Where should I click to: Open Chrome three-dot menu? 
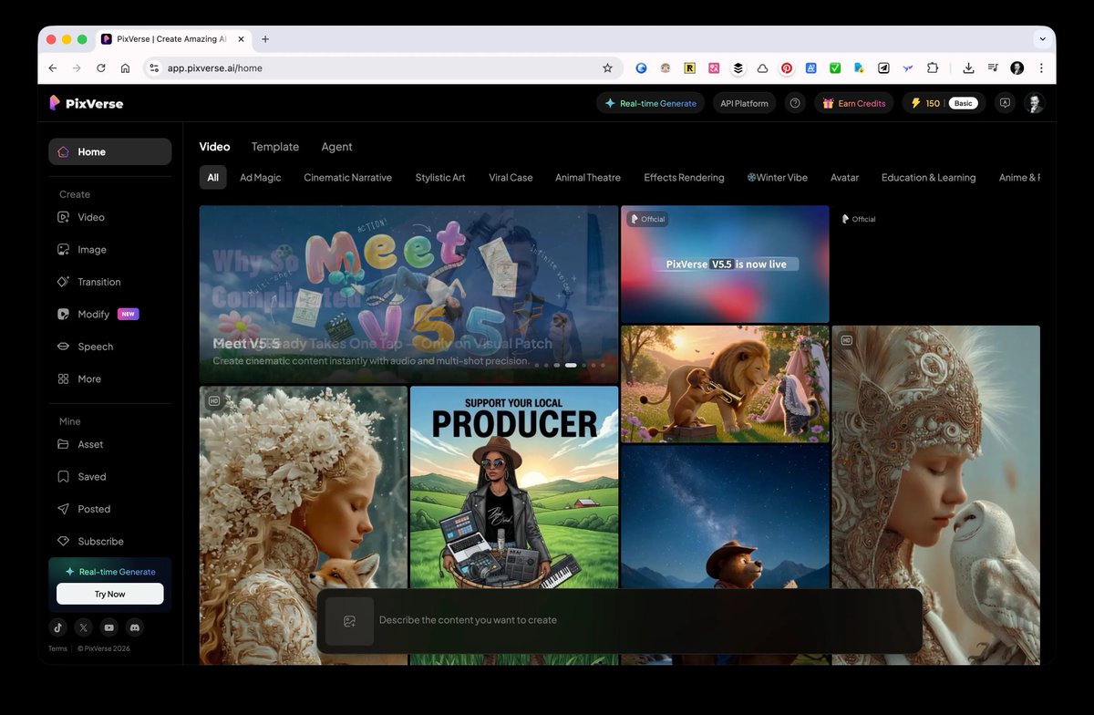coord(1041,68)
